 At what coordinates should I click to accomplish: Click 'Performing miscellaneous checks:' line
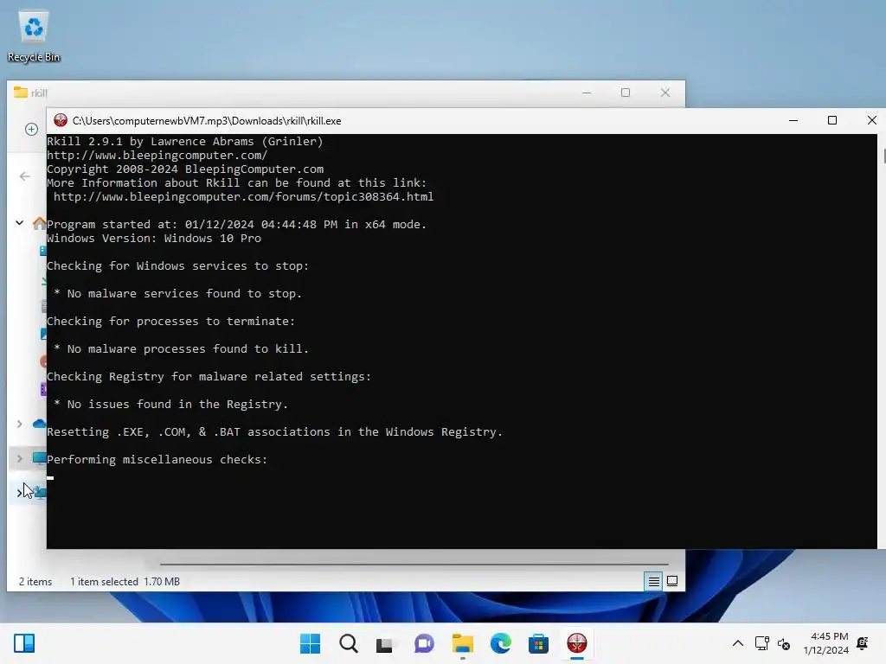point(157,460)
